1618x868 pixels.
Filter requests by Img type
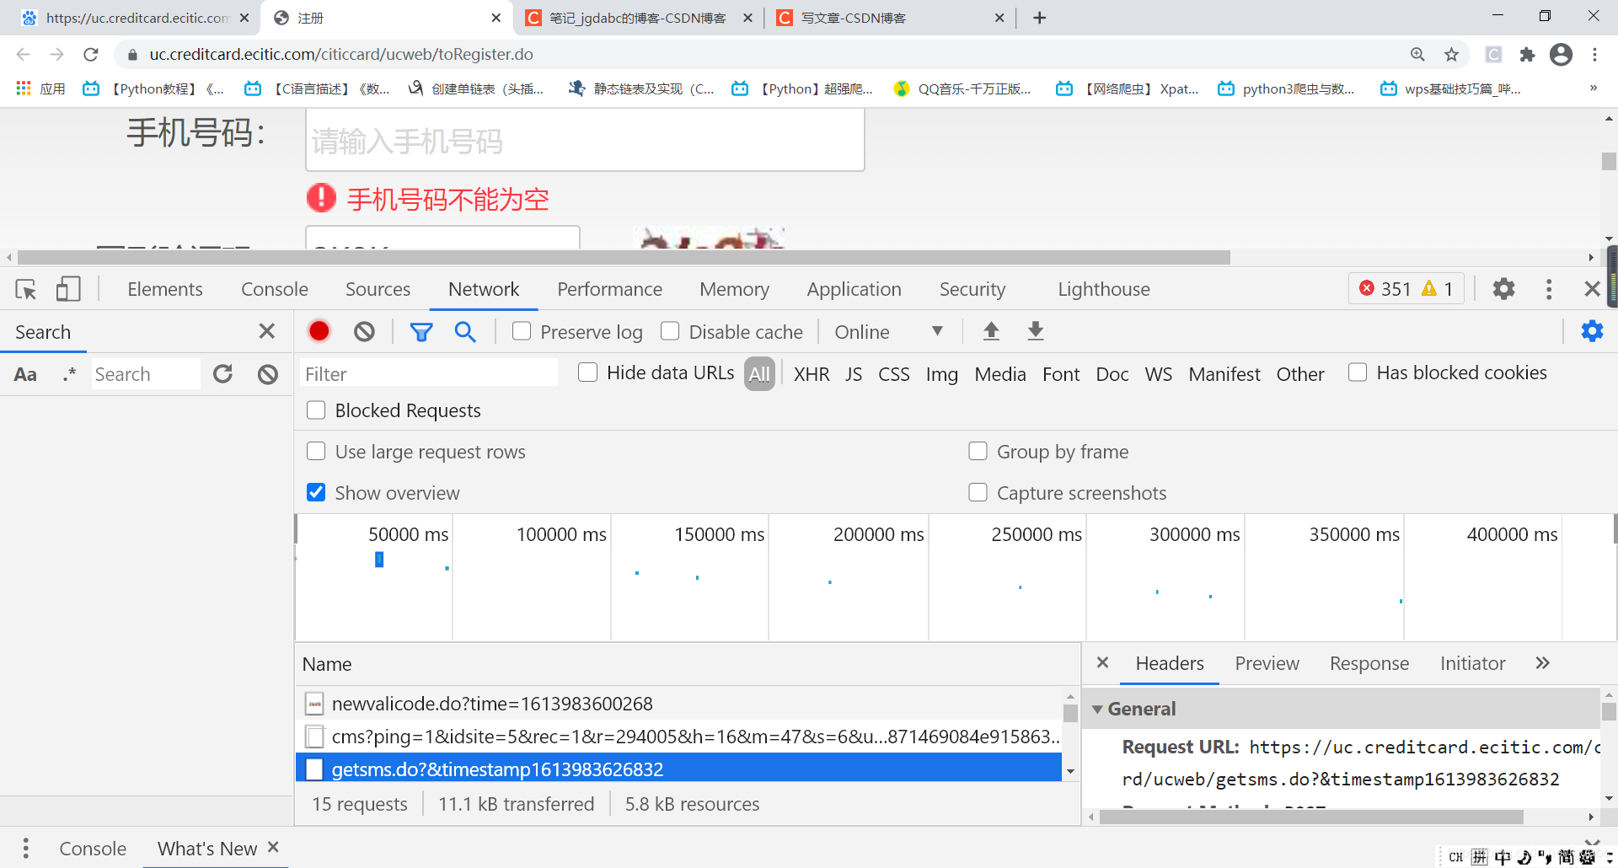[942, 374]
